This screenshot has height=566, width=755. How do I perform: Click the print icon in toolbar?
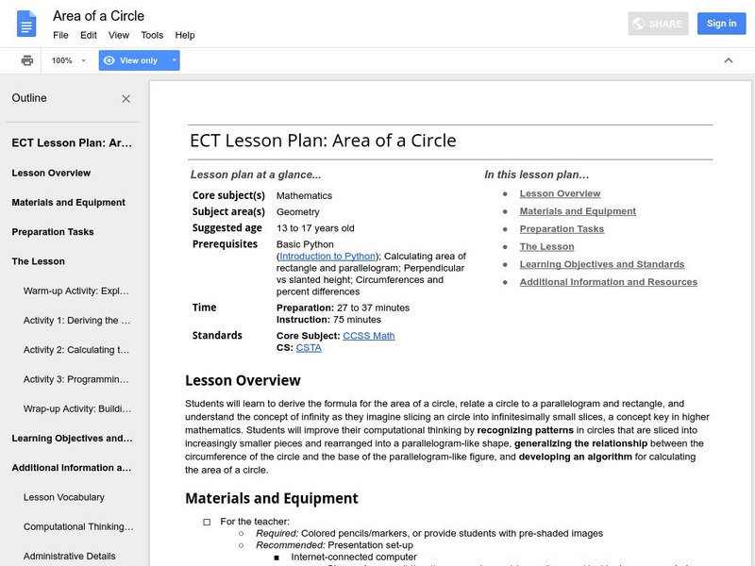[27, 60]
